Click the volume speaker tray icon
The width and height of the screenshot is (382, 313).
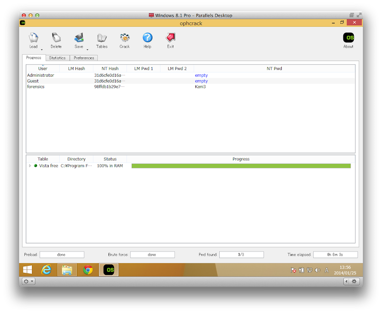point(318,270)
